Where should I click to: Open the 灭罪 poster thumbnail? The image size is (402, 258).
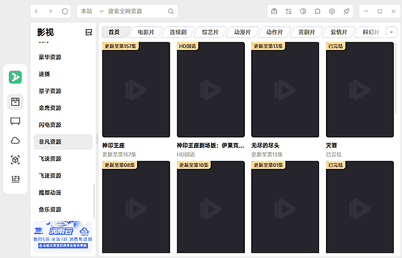(x=360, y=90)
